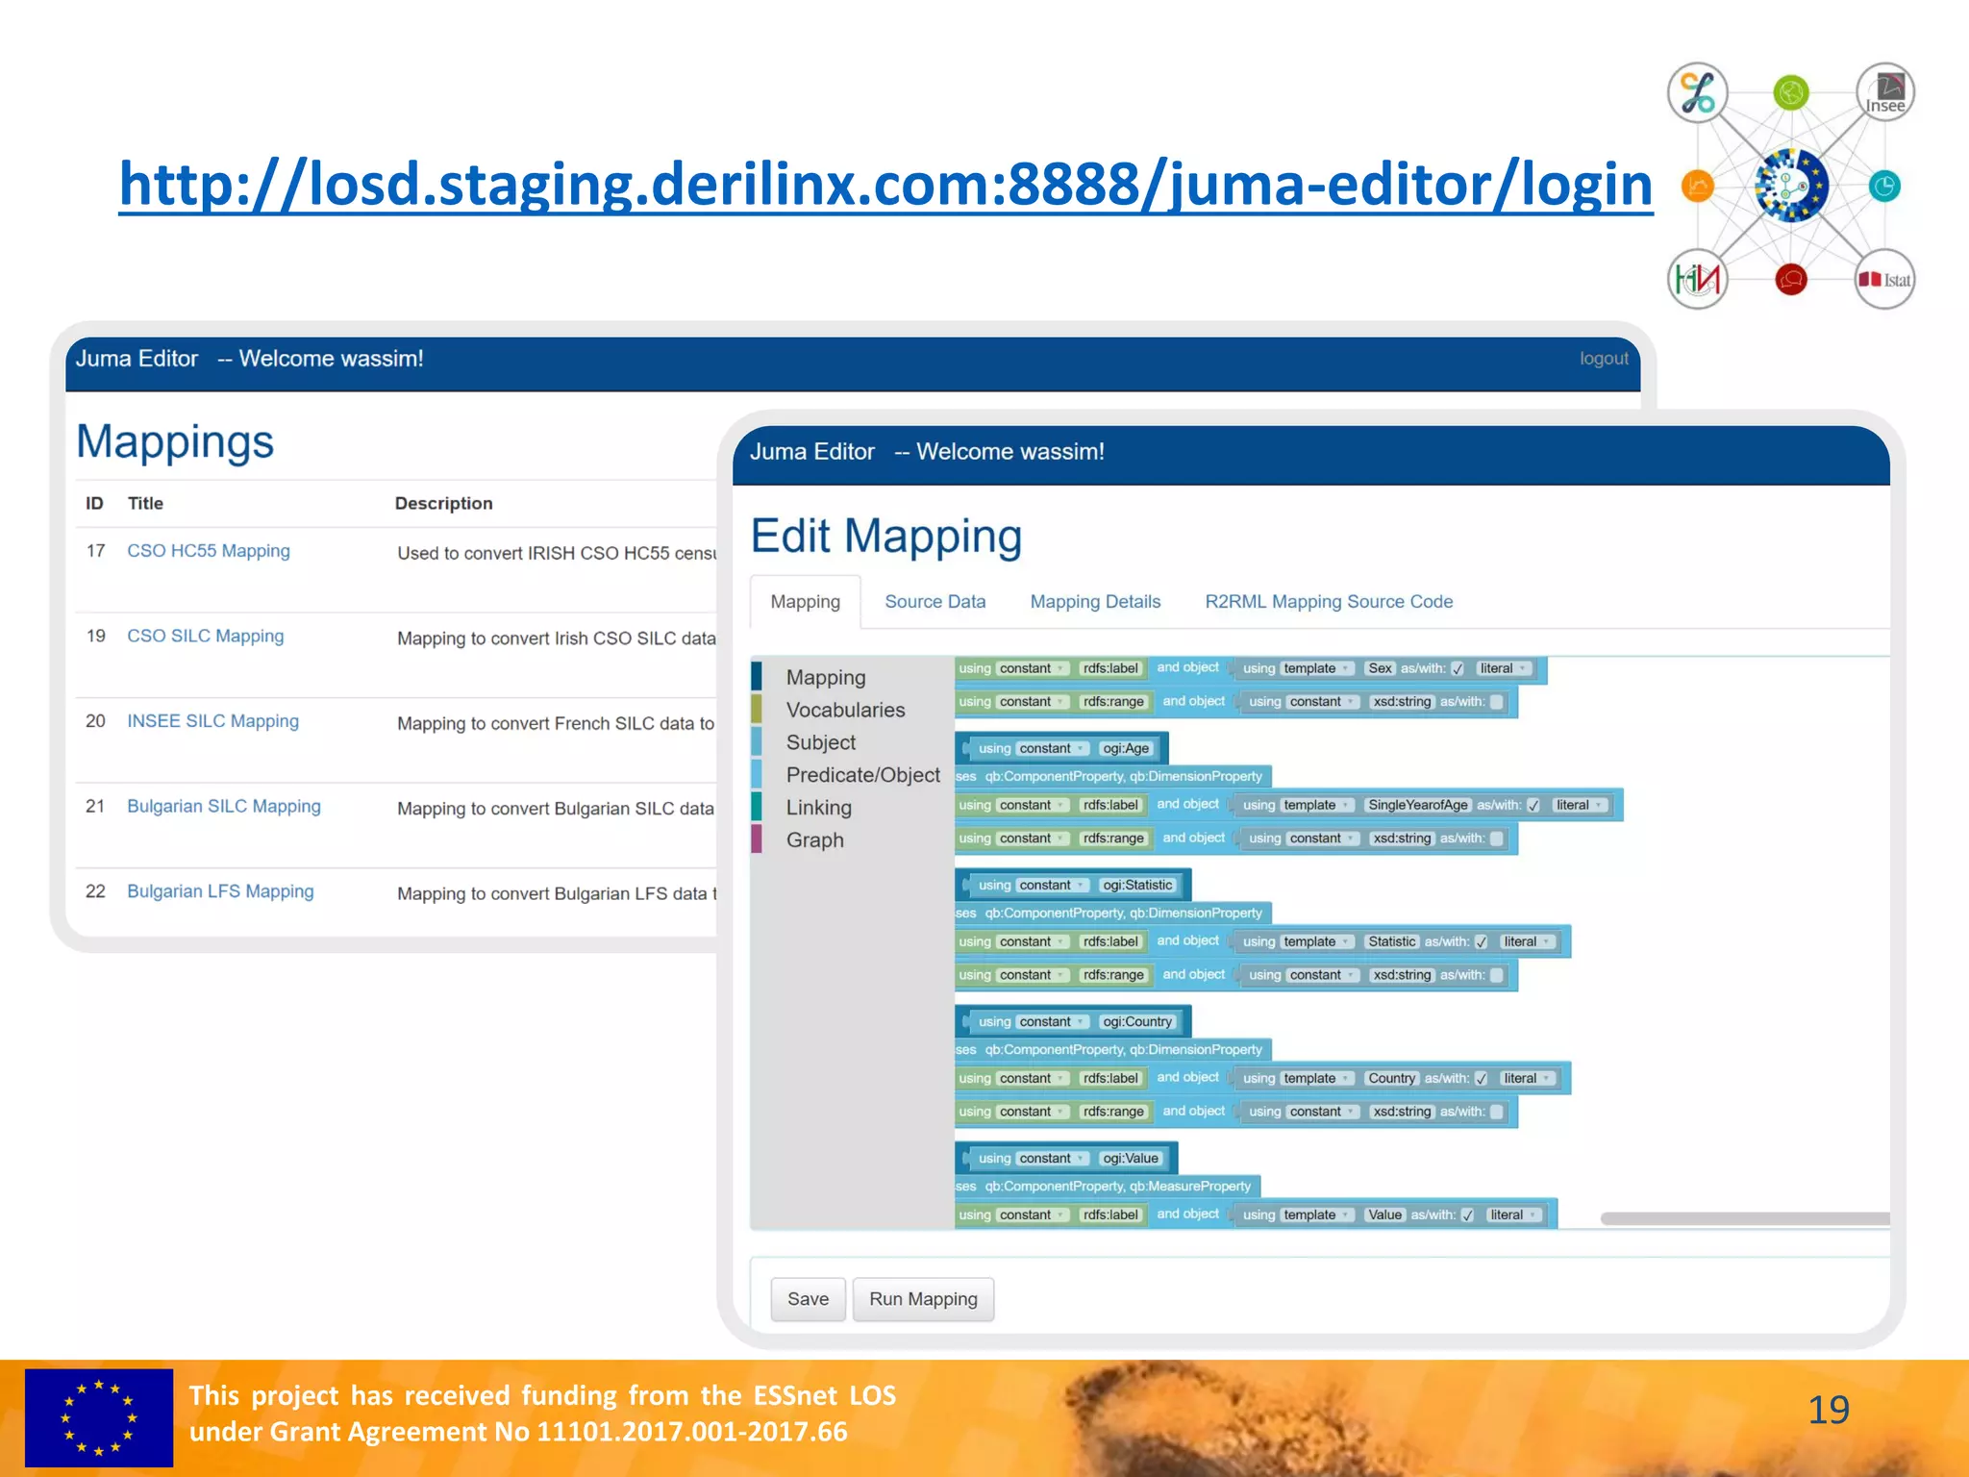
Task: Open the Bulgarian LFS Mapping link
Action: (x=220, y=891)
